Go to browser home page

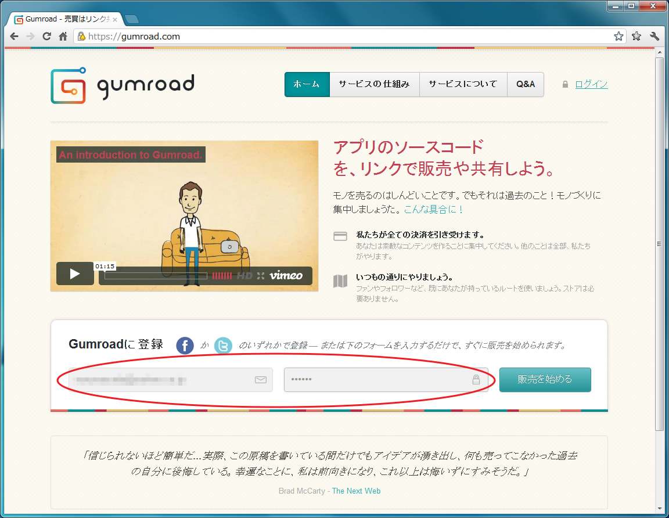coord(63,36)
